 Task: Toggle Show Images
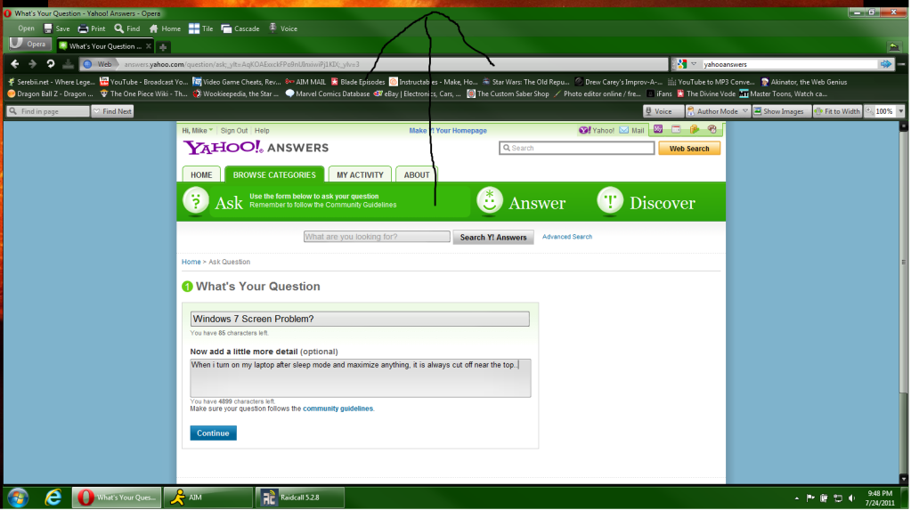click(782, 111)
